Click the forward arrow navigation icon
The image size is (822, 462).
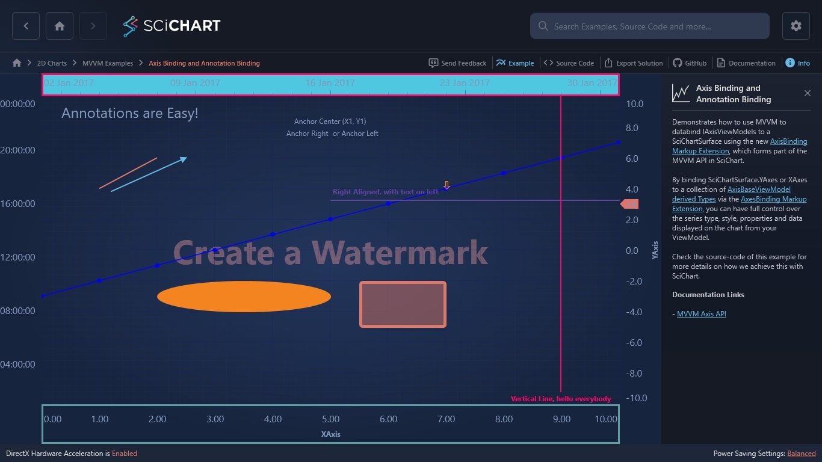click(x=93, y=26)
